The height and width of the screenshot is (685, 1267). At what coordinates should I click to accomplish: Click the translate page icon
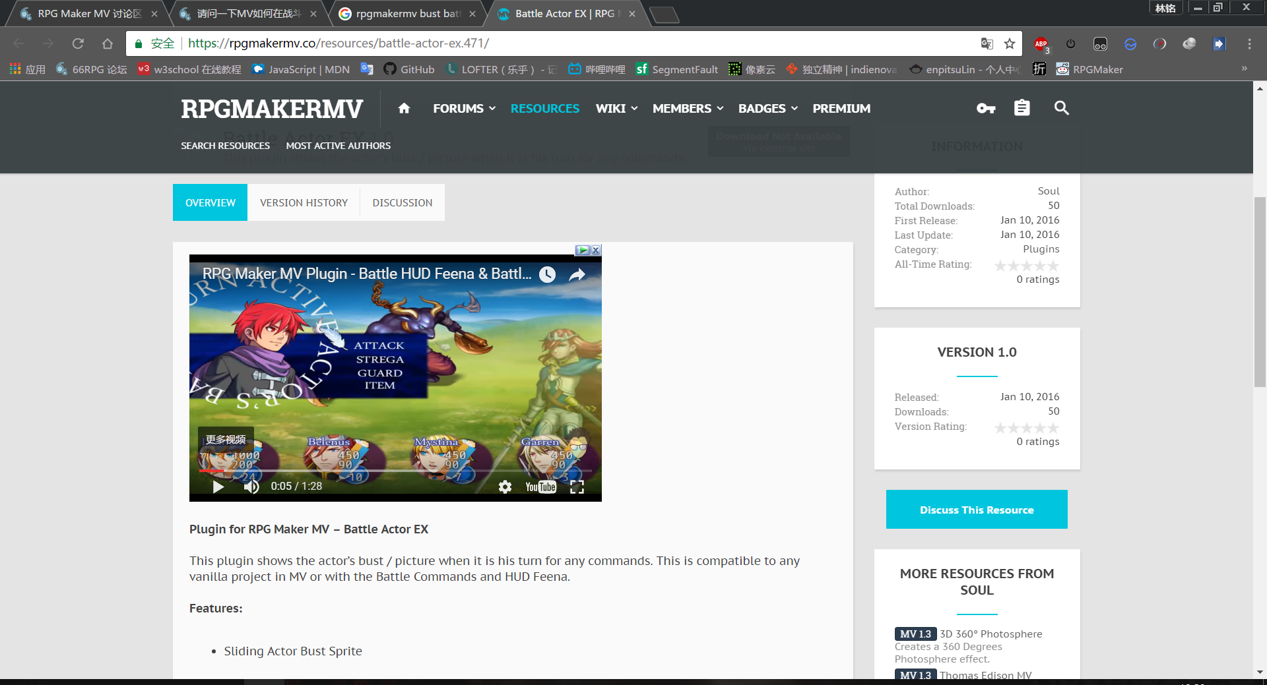(987, 44)
